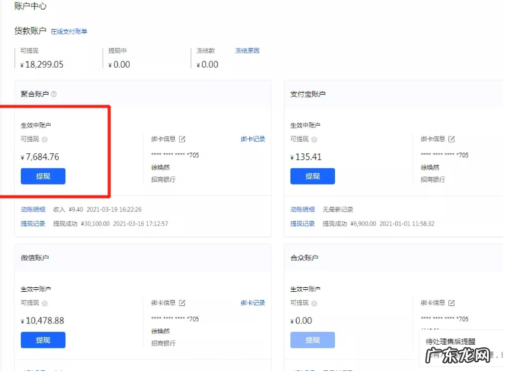Select card number in 微信账户 card
Viewport: 516px width, 375px height.
(x=175, y=319)
